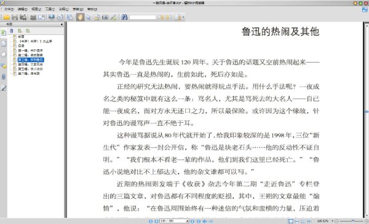369x224 pixels.
Task: Print the document with the printer icon
Action: coord(33,17)
